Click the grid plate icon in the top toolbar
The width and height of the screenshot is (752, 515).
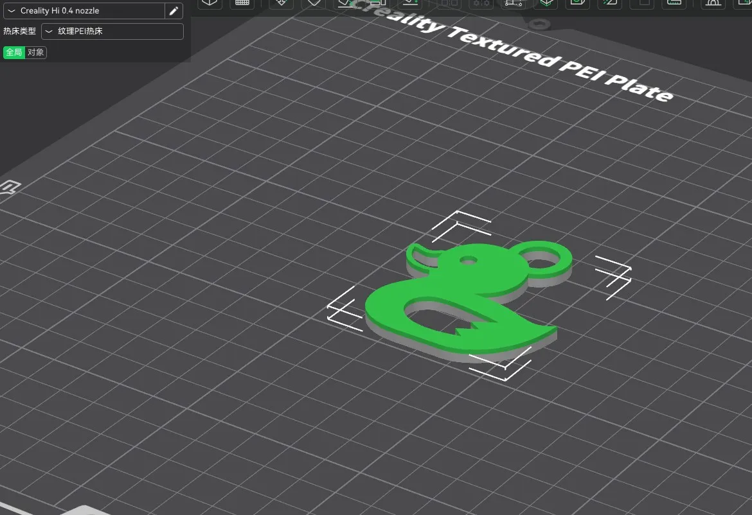pos(242,3)
